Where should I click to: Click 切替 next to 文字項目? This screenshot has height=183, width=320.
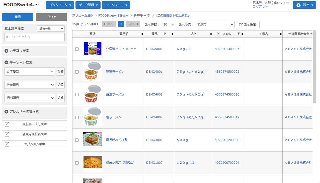(60, 71)
